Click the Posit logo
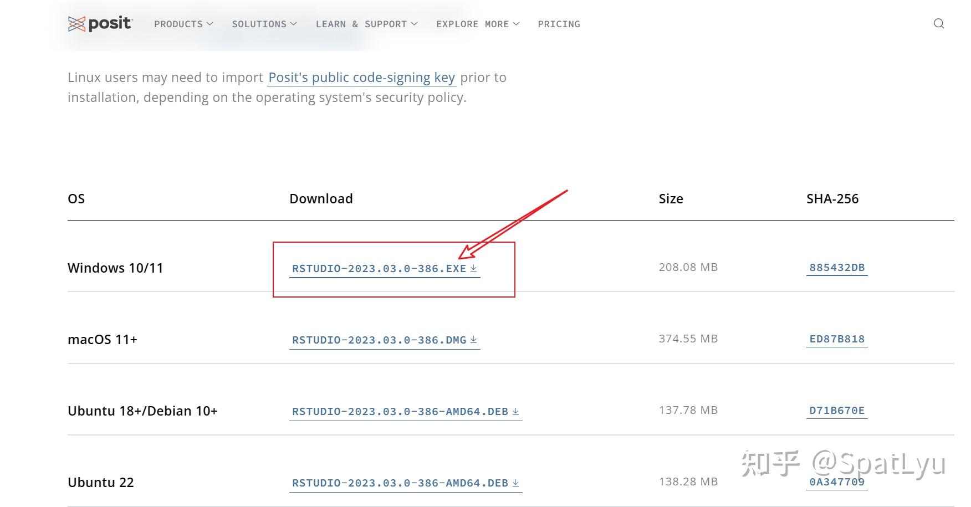Viewport: 971px width, 507px height. coord(100,24)
